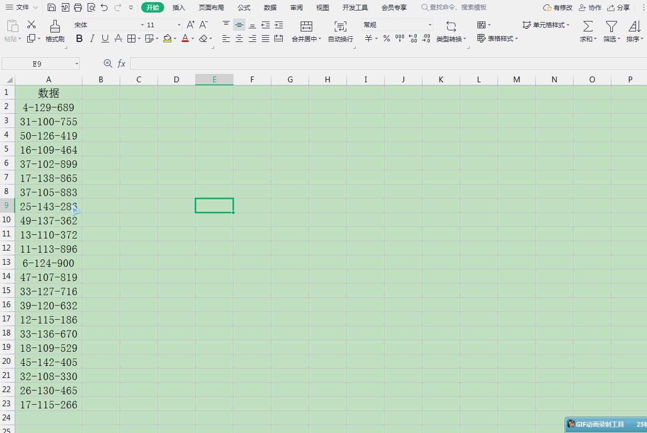Click the Sum (求和) sigma icon
Screen dimensions: 647x433
pyautogui.click(x=588, y=26)
